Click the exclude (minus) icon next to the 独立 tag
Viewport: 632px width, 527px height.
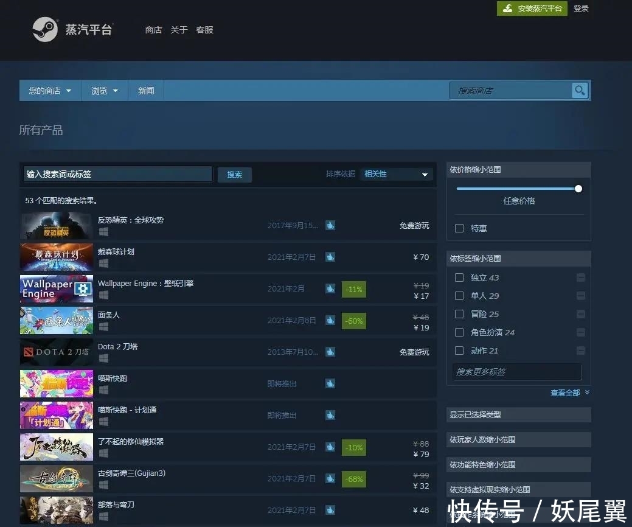click(x=581, y=277)
